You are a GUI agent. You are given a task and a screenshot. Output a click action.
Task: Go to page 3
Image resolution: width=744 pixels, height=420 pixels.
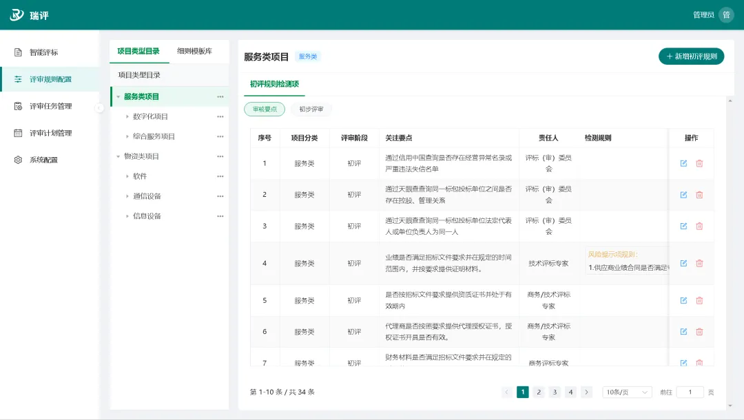point(555,392)
